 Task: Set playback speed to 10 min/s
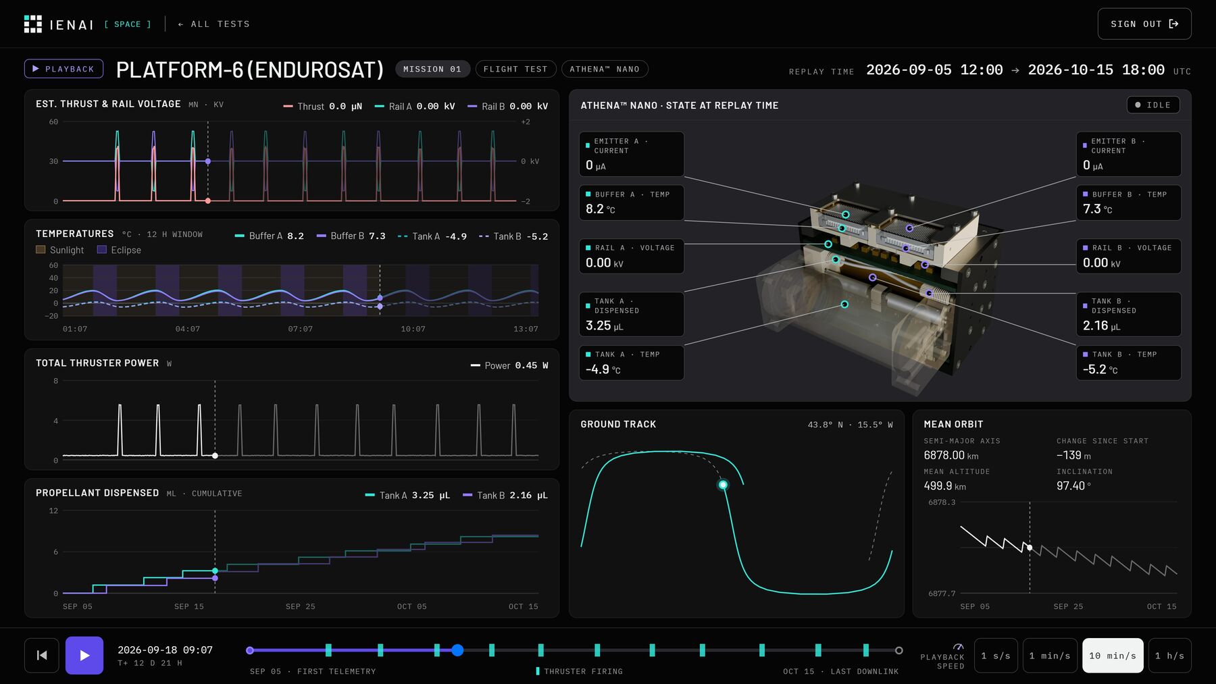point(1113,656)
